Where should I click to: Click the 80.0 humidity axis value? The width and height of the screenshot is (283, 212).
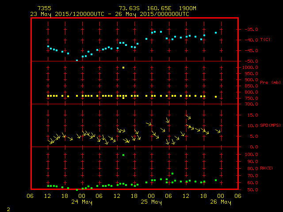pyautogui.click(x=252, y=169)
